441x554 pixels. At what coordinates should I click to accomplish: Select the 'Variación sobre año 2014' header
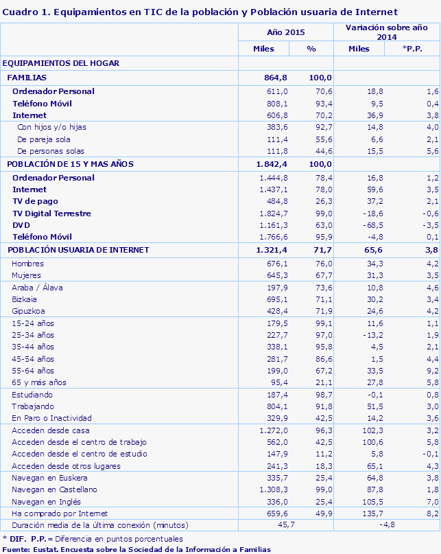tap(387, 32)
